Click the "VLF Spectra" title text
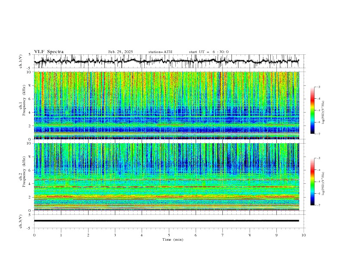The width and height of the screenshot is (342, 264). click(x=49, y=52)
